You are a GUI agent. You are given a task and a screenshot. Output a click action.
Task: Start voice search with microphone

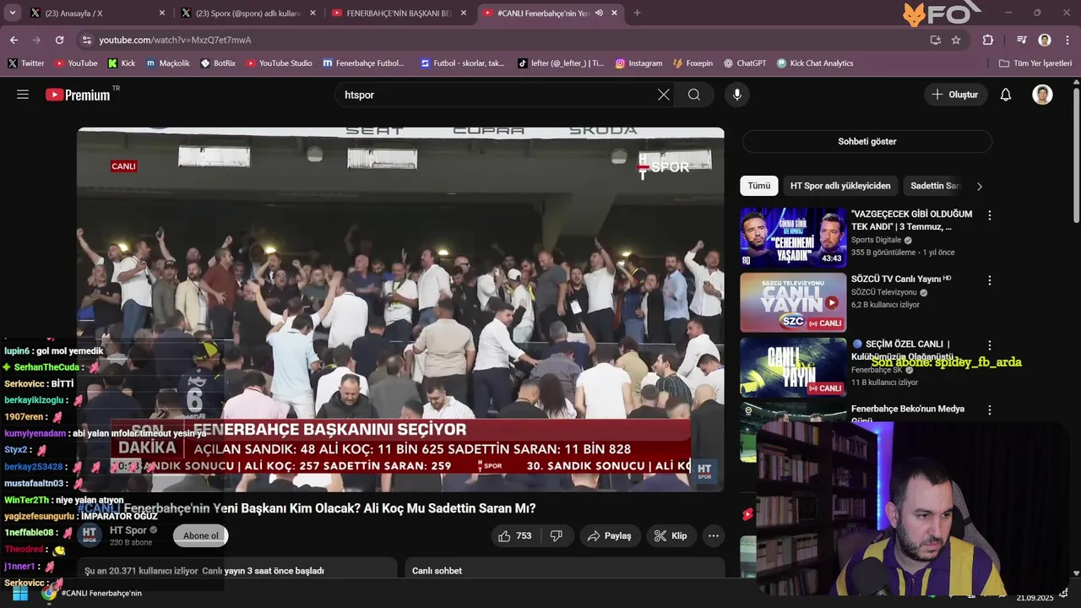tap(737, 95)
